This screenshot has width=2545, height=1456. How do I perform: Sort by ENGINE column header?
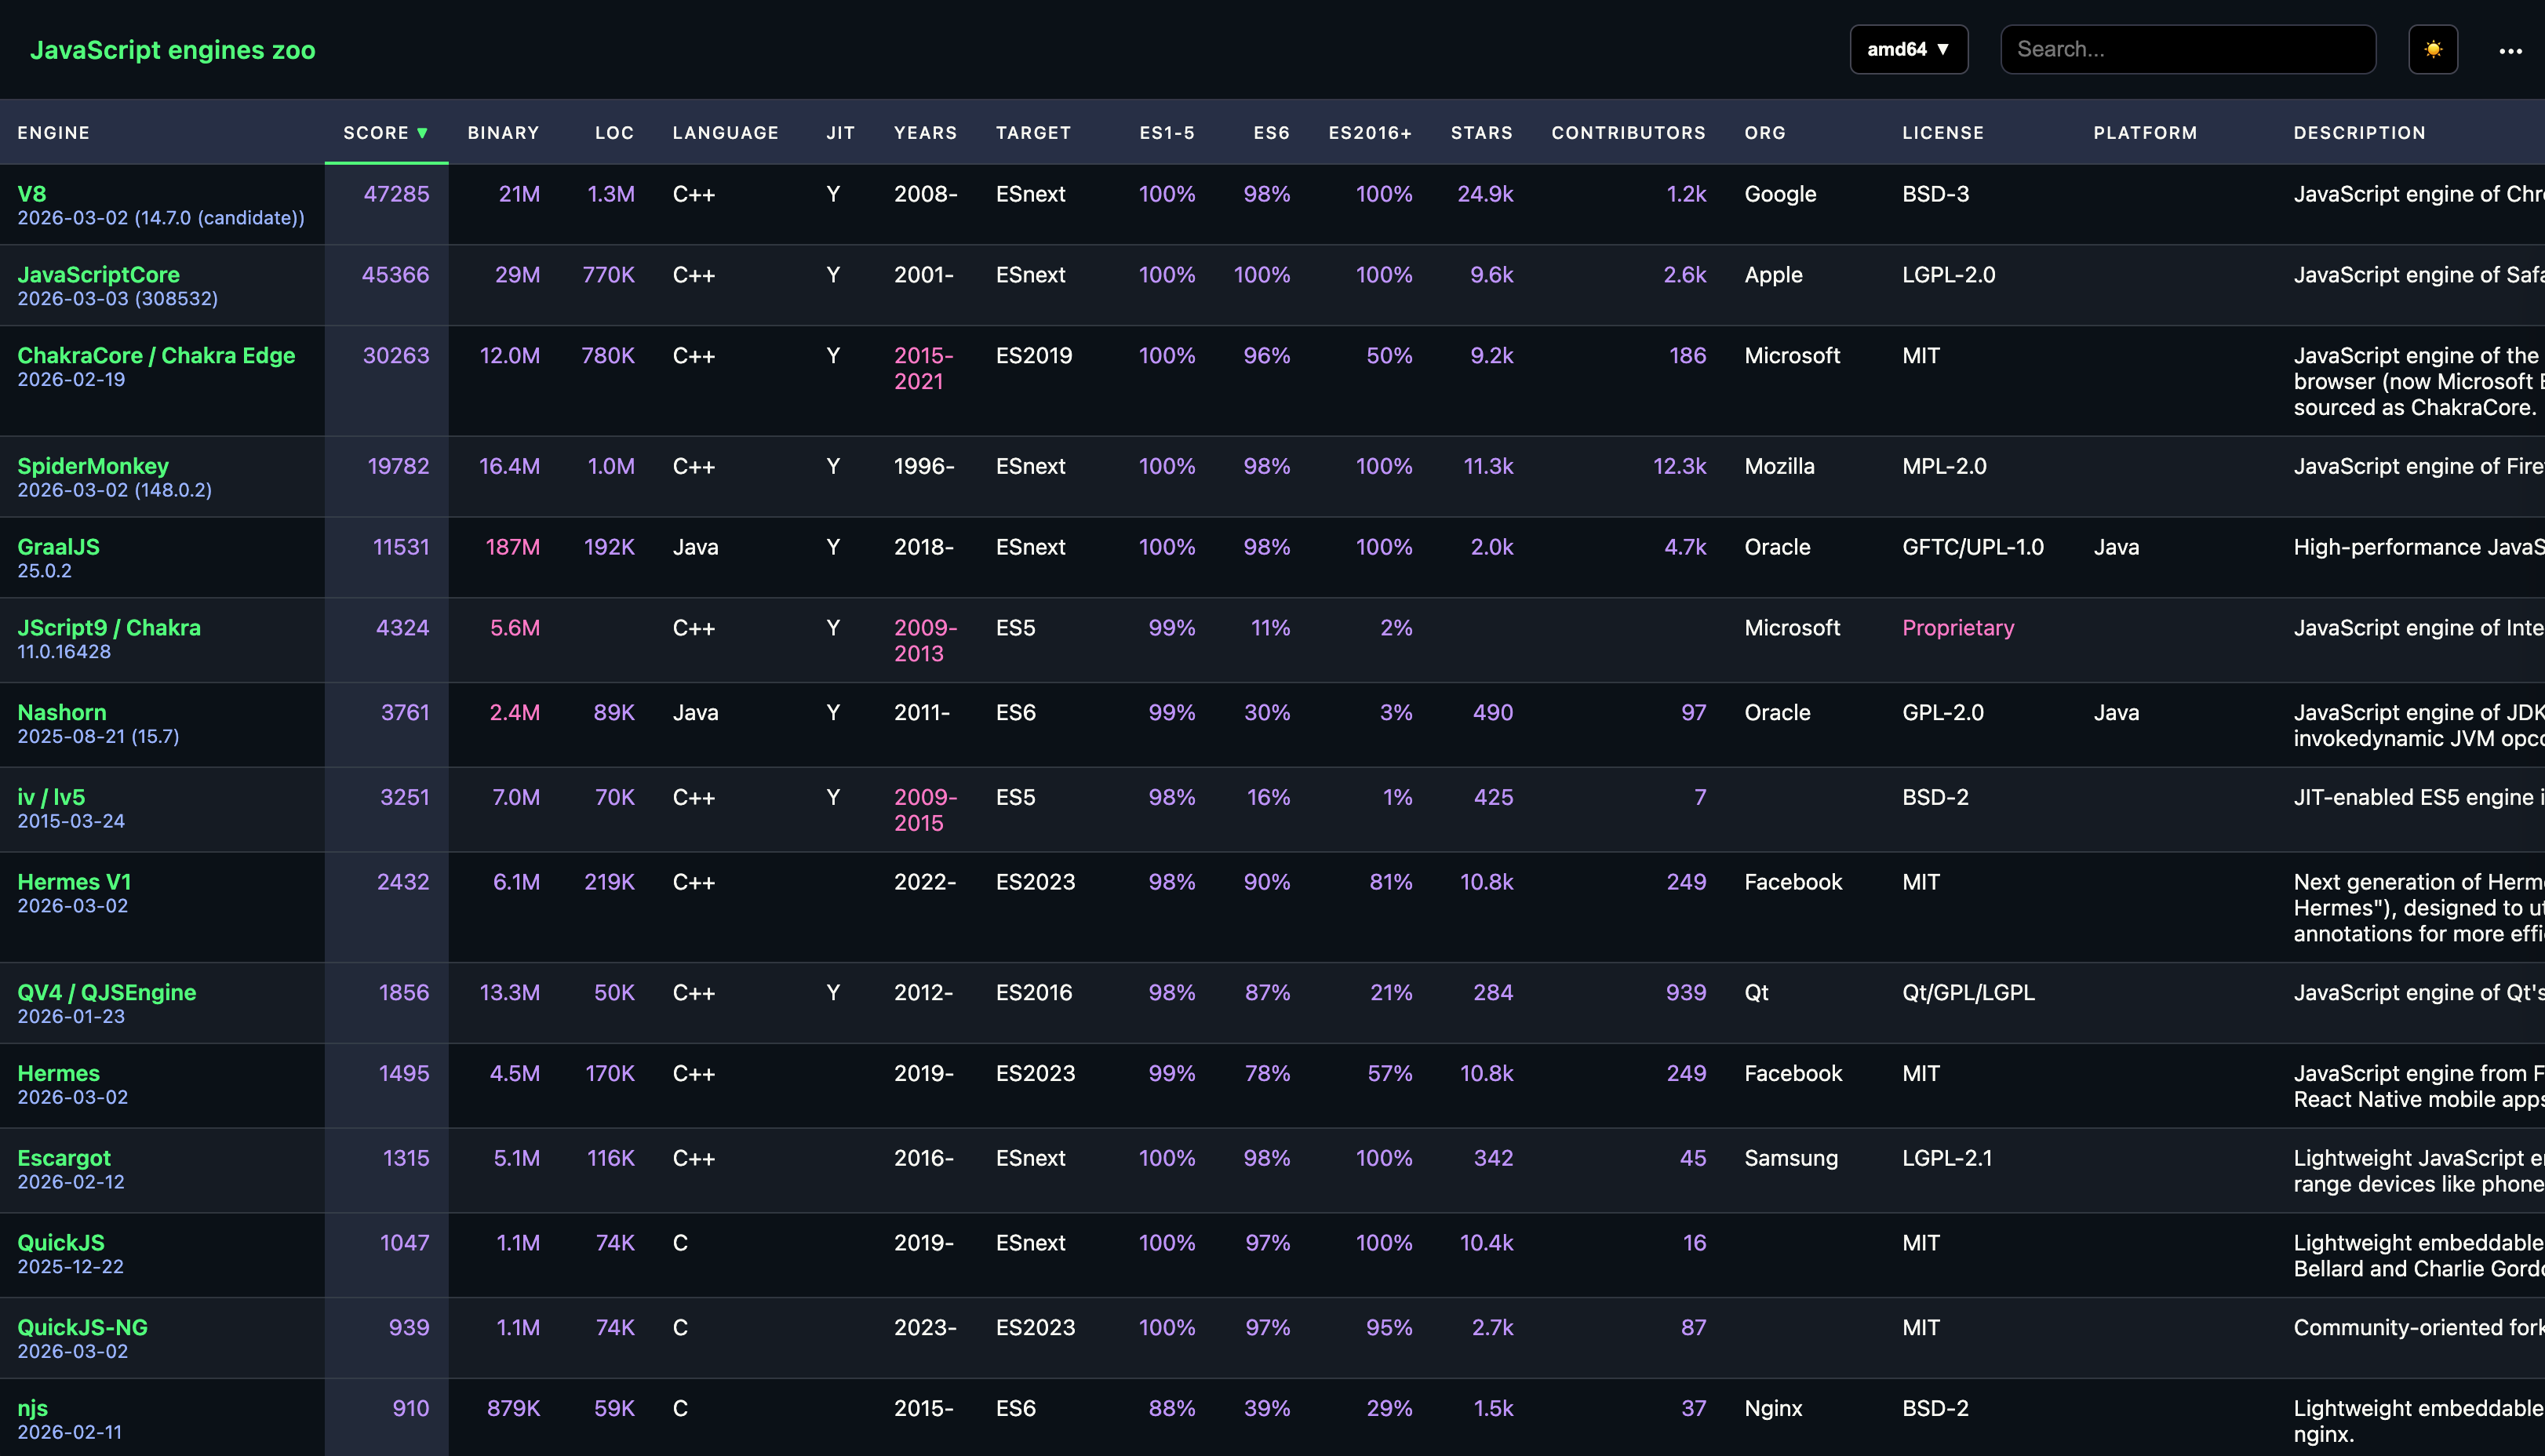click(54, 133)
